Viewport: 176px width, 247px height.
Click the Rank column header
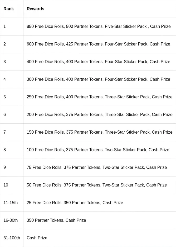pyautogui.click(x=9, y=9)
